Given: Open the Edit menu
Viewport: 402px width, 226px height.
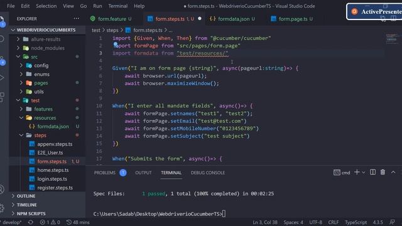Looking at the screenshot, I should point(25,6).
